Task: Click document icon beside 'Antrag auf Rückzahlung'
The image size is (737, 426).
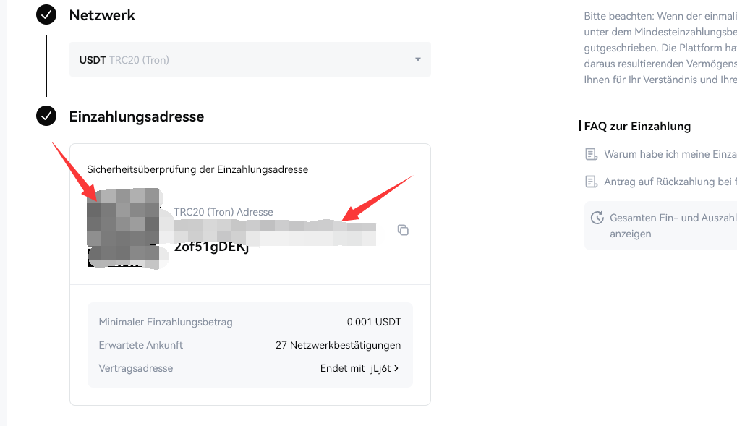Action: click(x=592, y=182)
